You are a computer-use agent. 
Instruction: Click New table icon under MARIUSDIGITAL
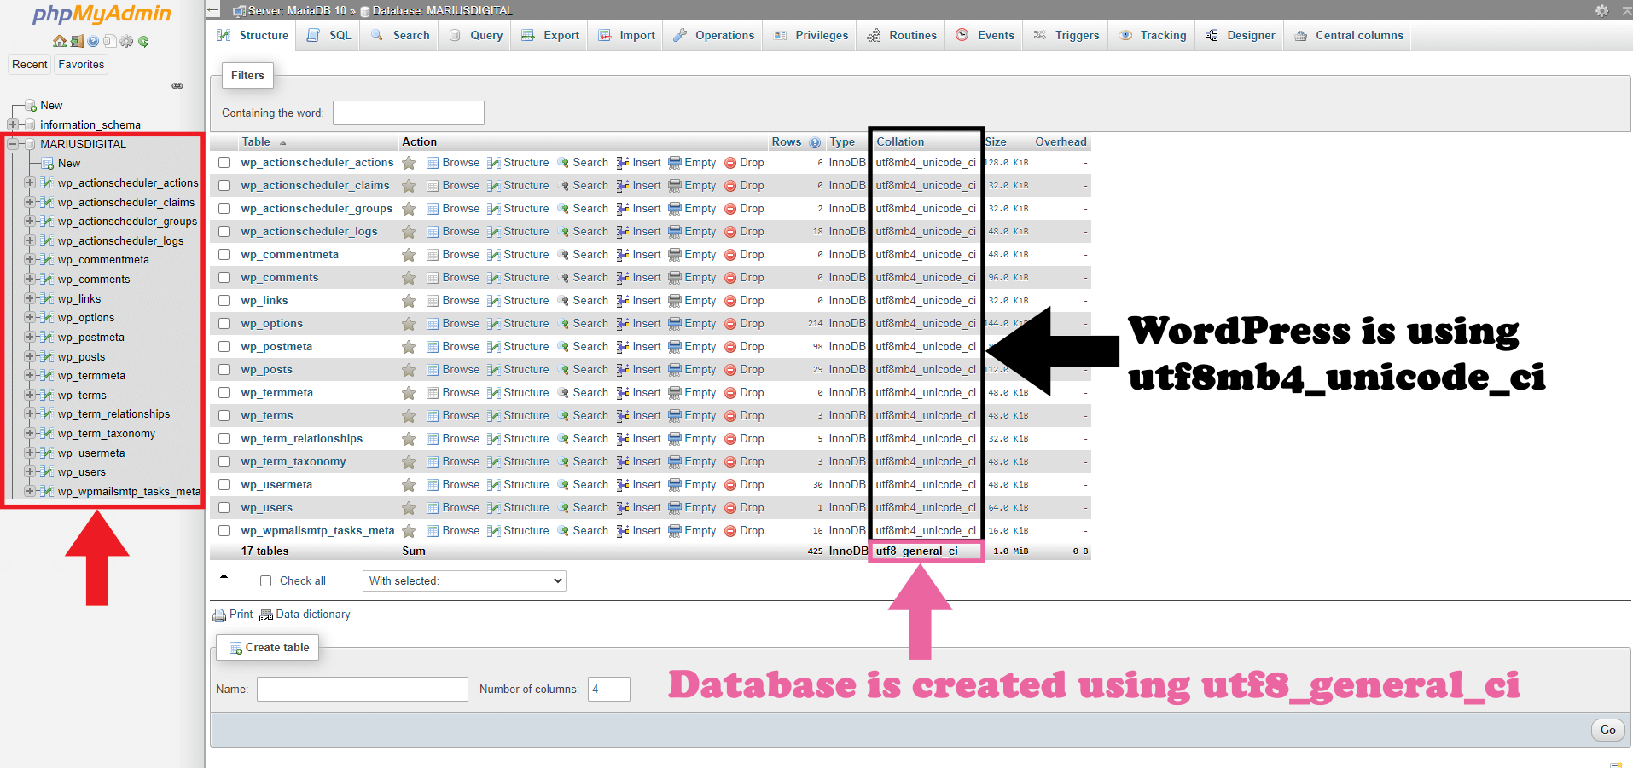[x=48, y=164]
